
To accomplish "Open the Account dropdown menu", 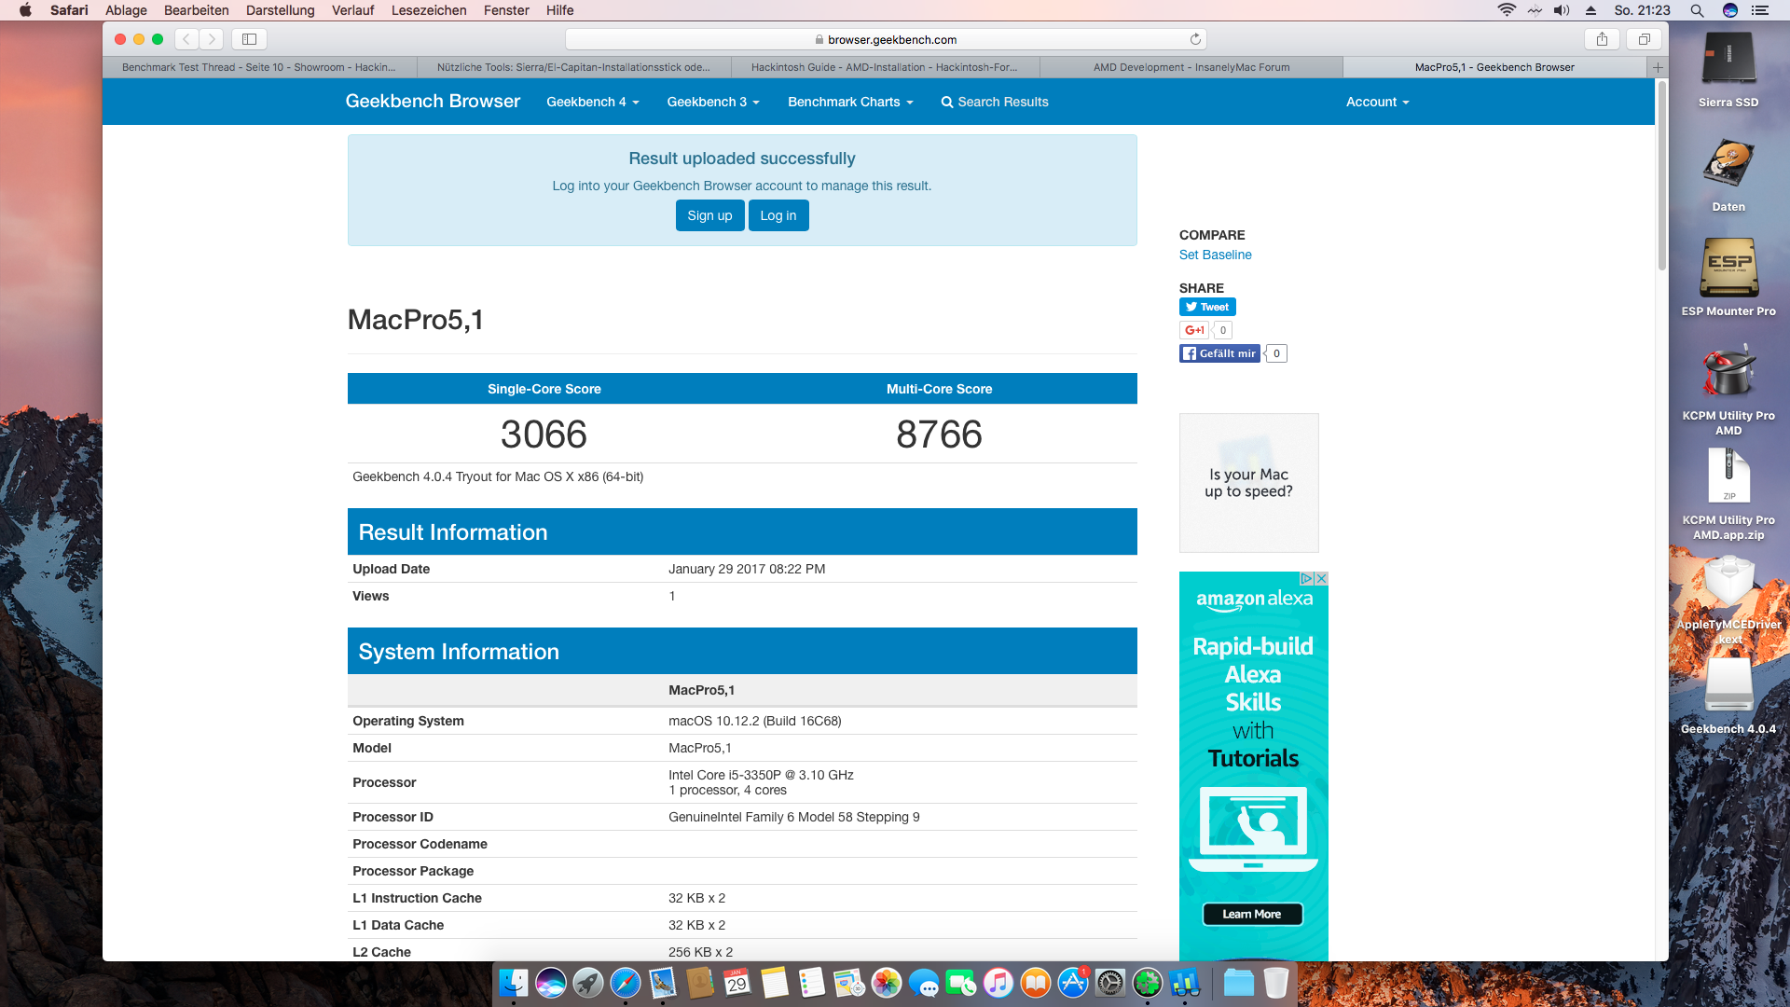I will 1377,102.
